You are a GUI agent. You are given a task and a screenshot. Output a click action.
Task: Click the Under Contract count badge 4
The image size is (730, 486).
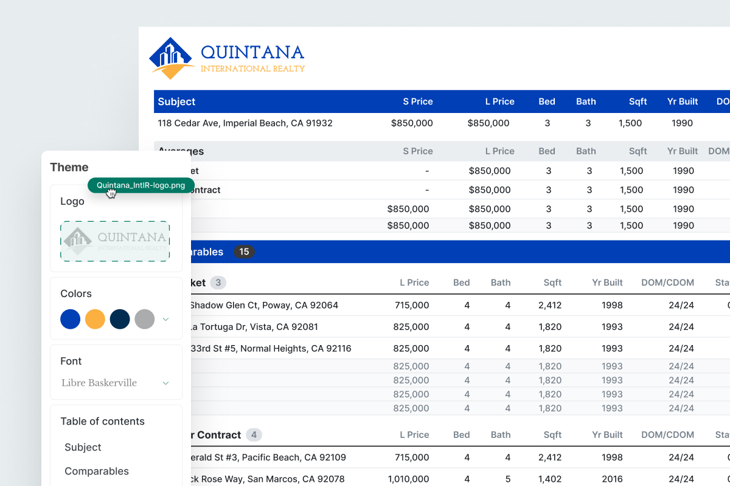tap(254, 435)
